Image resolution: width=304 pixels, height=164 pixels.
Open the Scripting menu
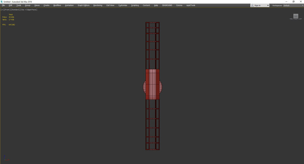coord(135,6)
